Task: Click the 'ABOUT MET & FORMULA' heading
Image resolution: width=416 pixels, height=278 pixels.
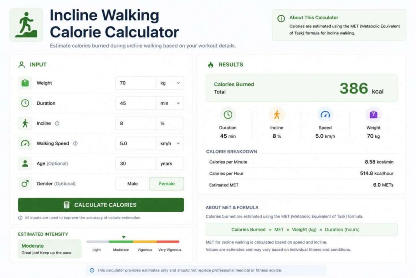Action: 232,208
